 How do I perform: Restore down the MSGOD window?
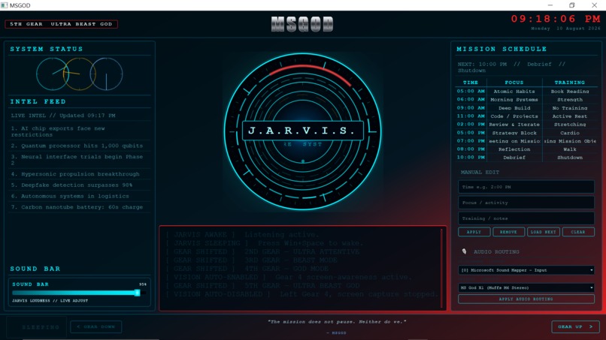click(x=572, y=5)
